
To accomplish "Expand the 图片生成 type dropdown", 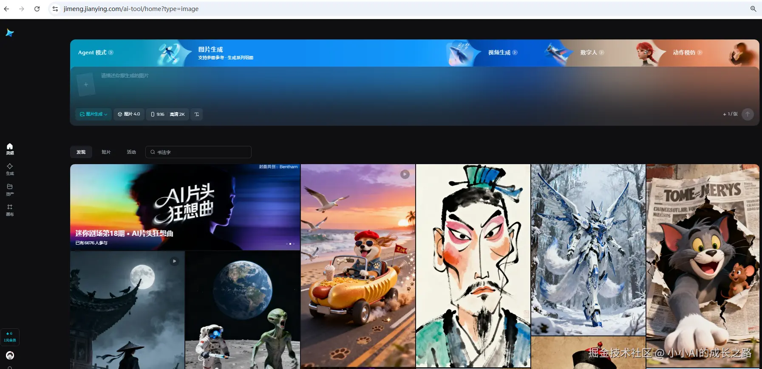I will (93, 114).
